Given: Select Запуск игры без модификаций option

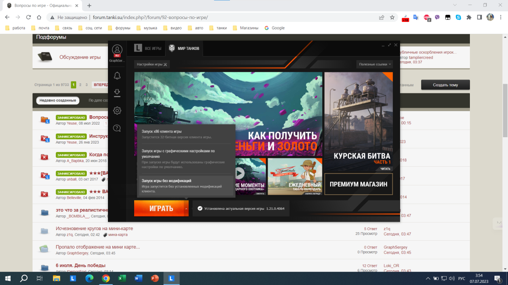Looking at the screenshot, I should (186, 186).
